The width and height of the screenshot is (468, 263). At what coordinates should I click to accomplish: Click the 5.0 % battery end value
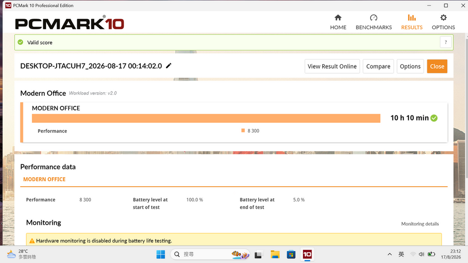[x=299, y=200]
